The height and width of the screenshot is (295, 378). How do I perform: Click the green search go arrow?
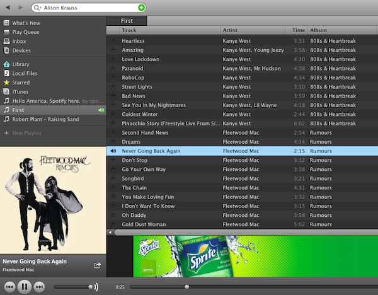[x=141, y=8]
